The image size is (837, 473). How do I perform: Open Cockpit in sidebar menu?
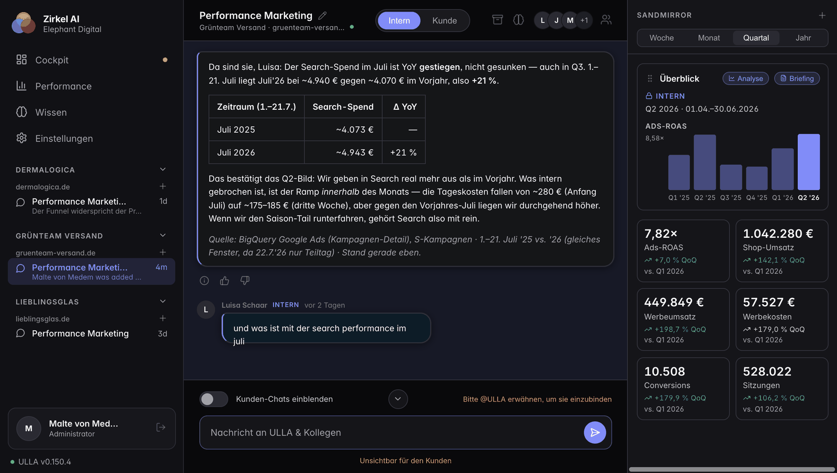92,60
